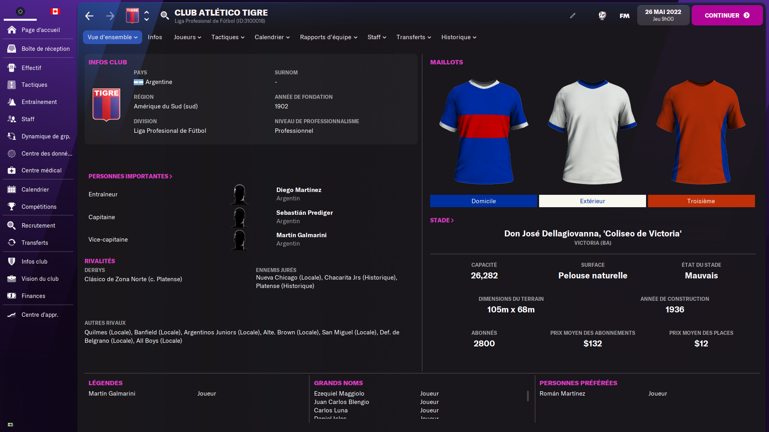Open the Infos tab
769x432 pixels.
pyautogui.click(x=155, y=37)
